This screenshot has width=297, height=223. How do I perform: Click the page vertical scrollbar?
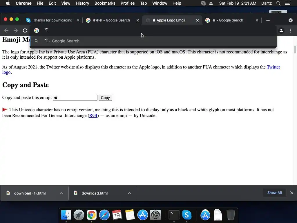[x=295, y=49]
